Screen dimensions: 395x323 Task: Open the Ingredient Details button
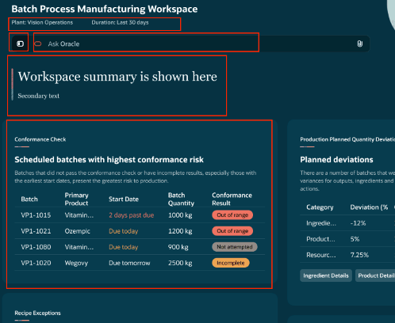pos(326,275)
